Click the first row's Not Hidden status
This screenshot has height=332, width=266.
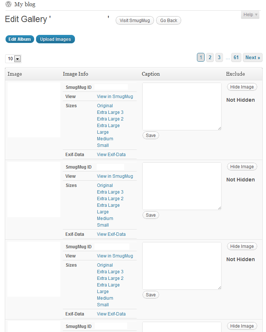[x=241, y=100]
